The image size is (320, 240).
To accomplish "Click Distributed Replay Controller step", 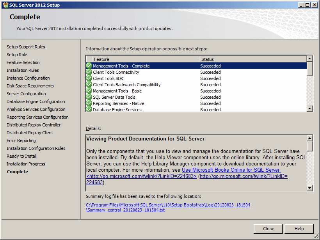I will coord(34,125).
